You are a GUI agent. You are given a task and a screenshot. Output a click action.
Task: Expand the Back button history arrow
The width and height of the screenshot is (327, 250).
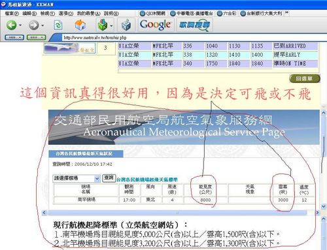(x=20, y=25)
